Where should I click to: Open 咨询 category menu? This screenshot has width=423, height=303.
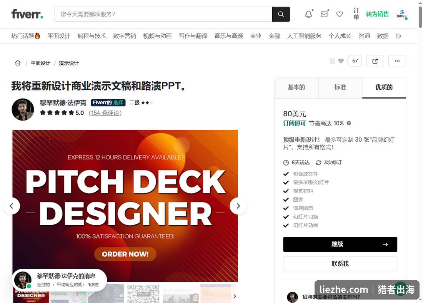click(364, 36)
